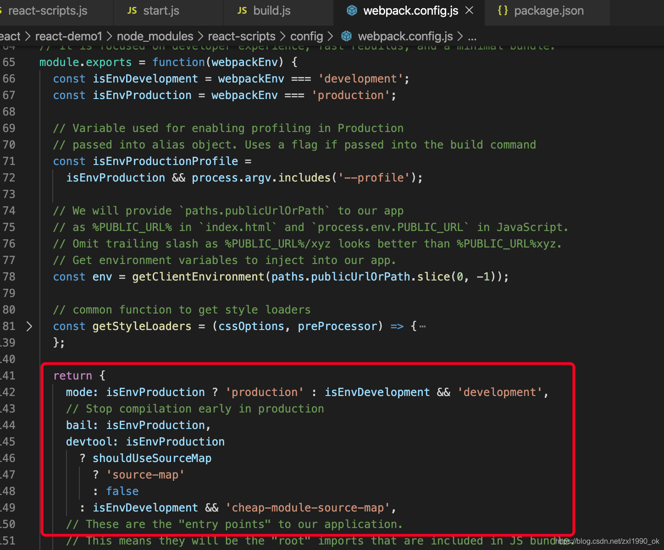Viewport: 664px width, 550px height.
Task: Collapse the getStyleLoaders region arrow in the gutter
Action: coord(29,326)
